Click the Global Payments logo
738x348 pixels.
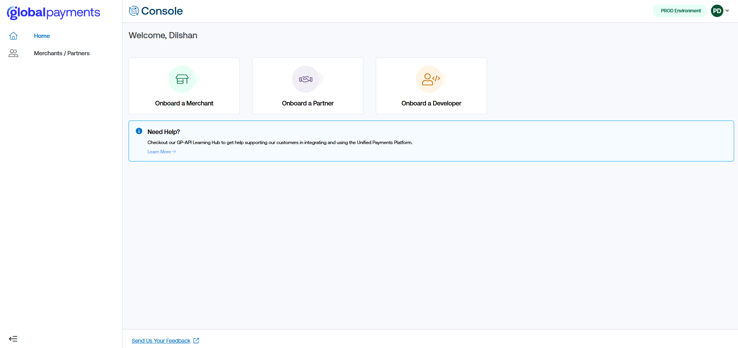click(53, 13)
